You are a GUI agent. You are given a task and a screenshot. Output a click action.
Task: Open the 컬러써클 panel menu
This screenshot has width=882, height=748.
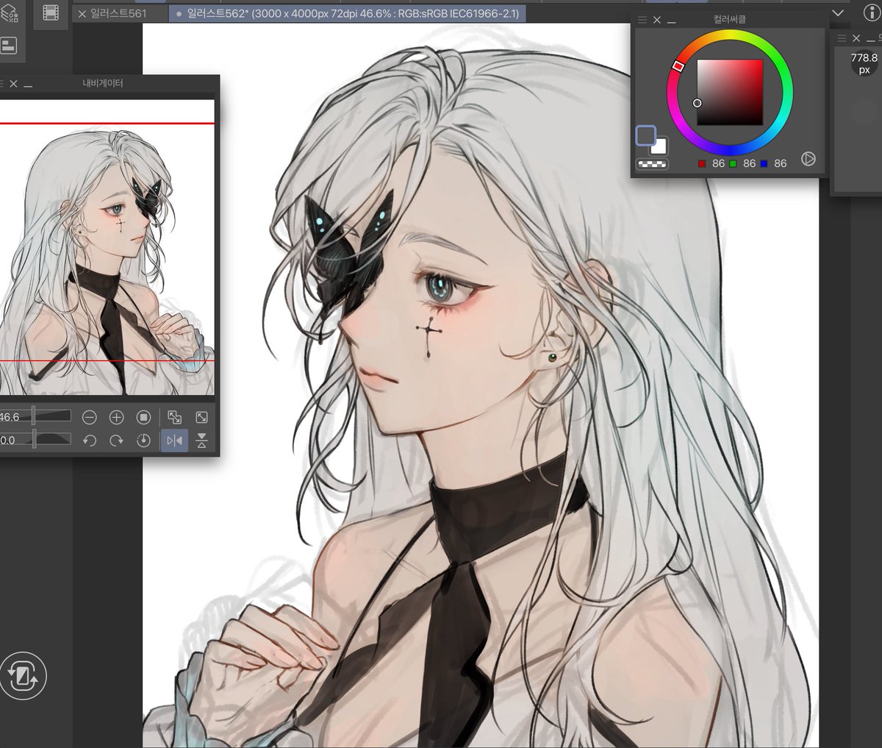pyautogui.click(x=642, y=21)
